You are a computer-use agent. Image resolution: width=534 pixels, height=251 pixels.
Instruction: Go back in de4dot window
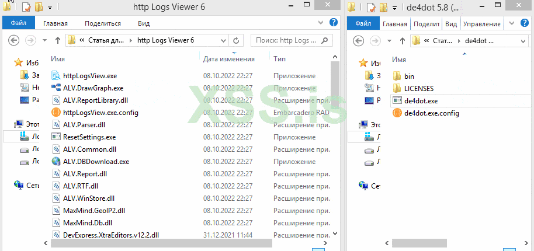click(359, 41)
